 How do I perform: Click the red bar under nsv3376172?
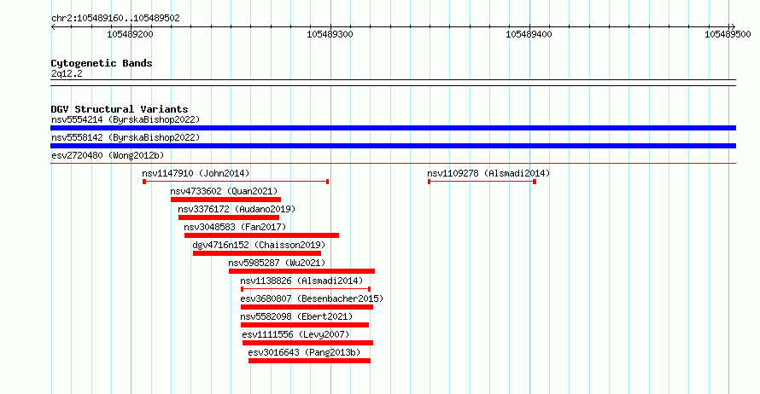pyautogui.click(x=229, y=217)
